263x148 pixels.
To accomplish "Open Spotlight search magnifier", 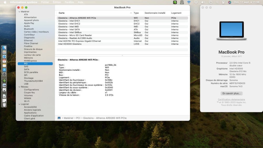I will click(217, 2).
